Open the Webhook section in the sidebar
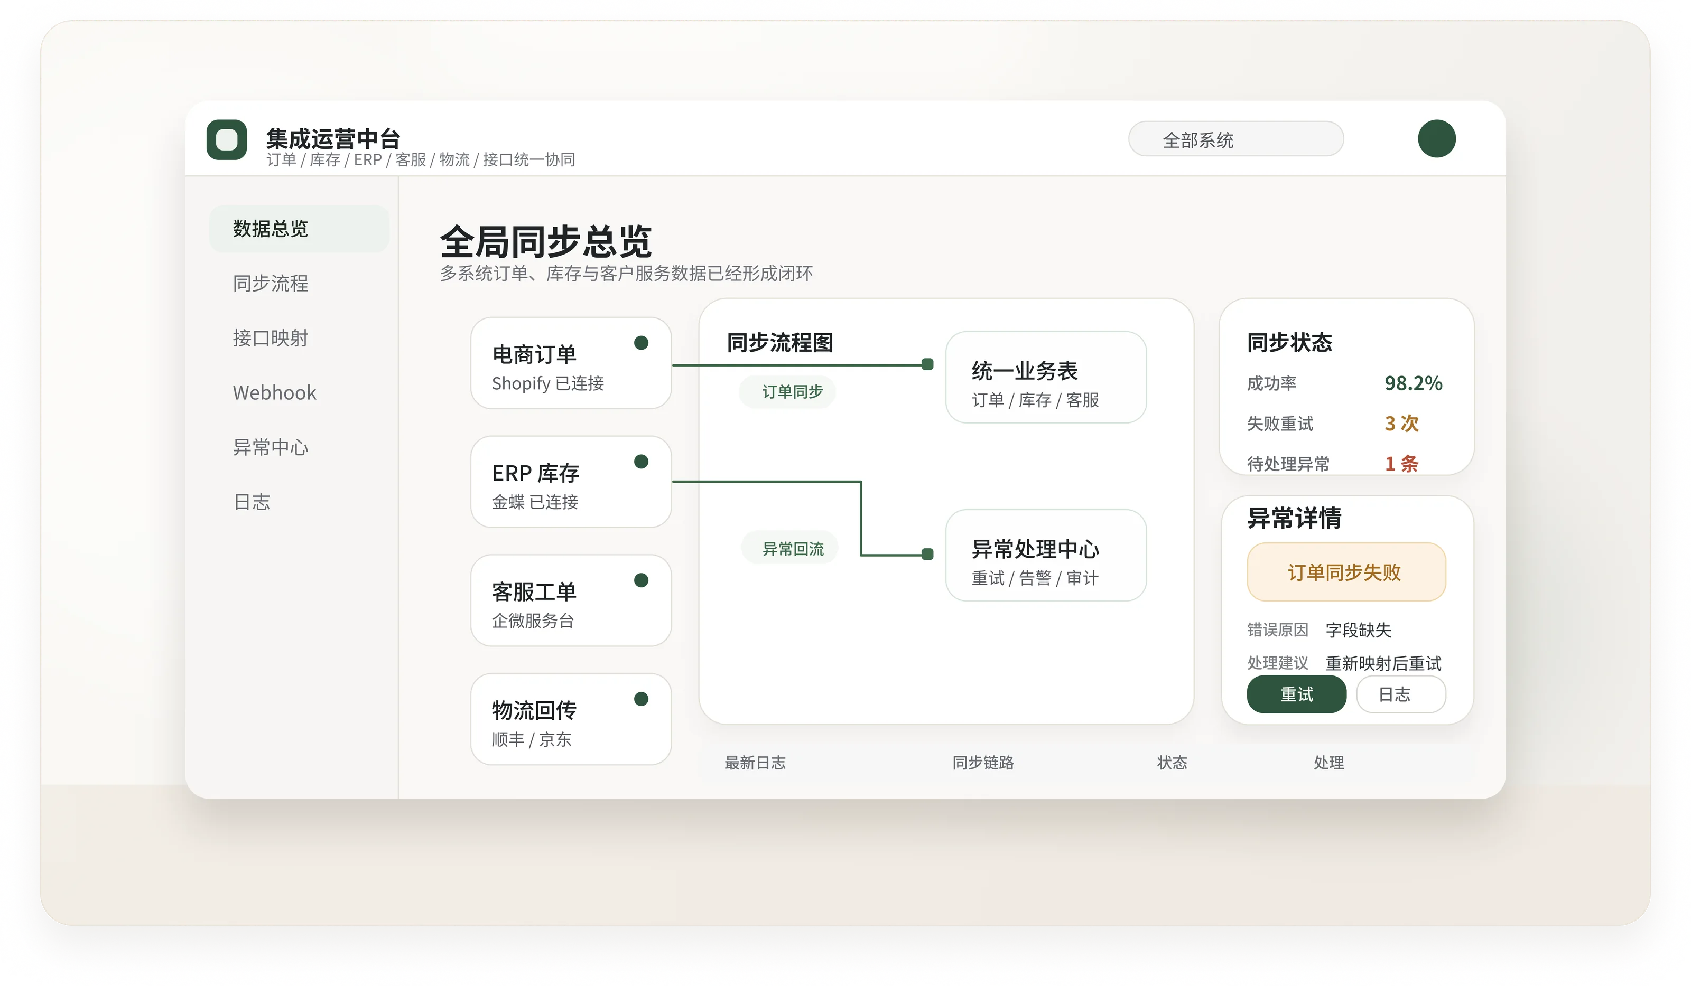This screenshot has width=1691, height=986. 274,392
